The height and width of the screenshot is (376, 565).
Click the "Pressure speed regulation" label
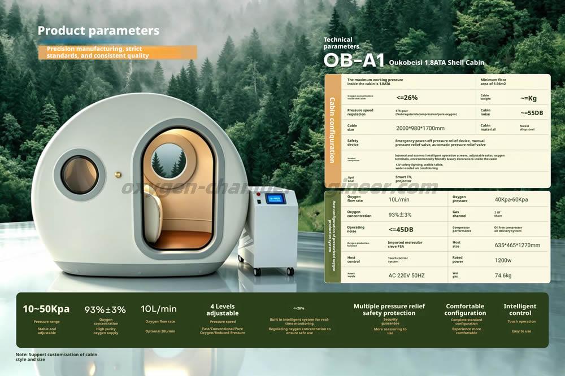360,112
